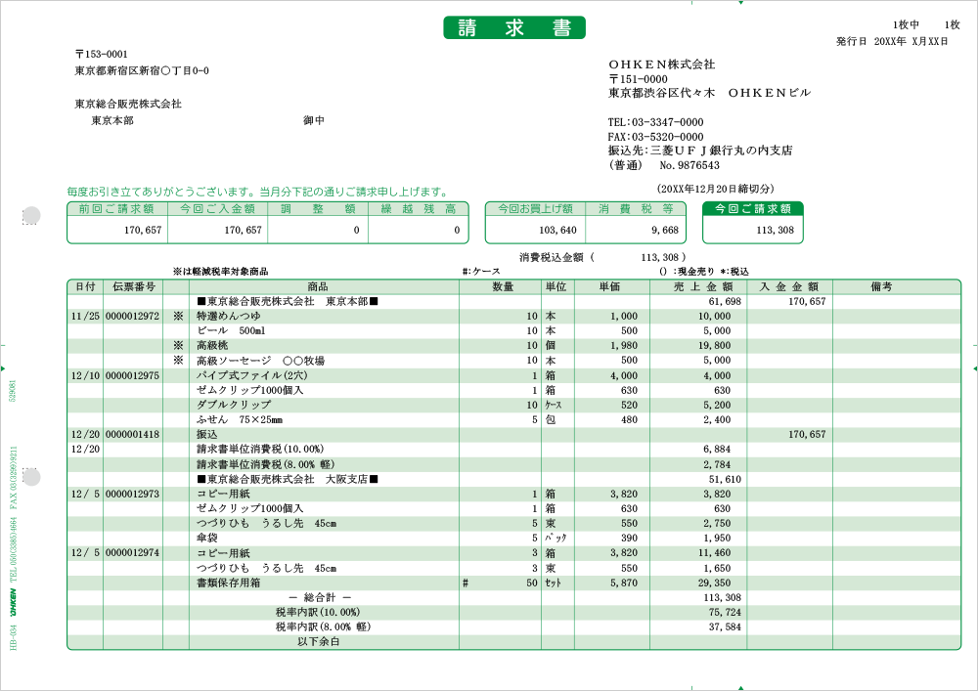The width and height of the screenshot is (978, 691).
Task: Click the green 請求書 title banner
Action: [x=514, y=27]
